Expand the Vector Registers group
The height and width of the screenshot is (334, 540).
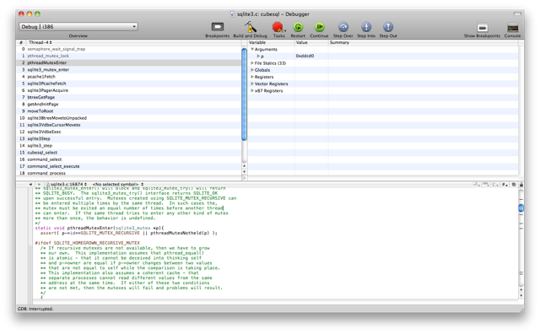pos(252,83)
